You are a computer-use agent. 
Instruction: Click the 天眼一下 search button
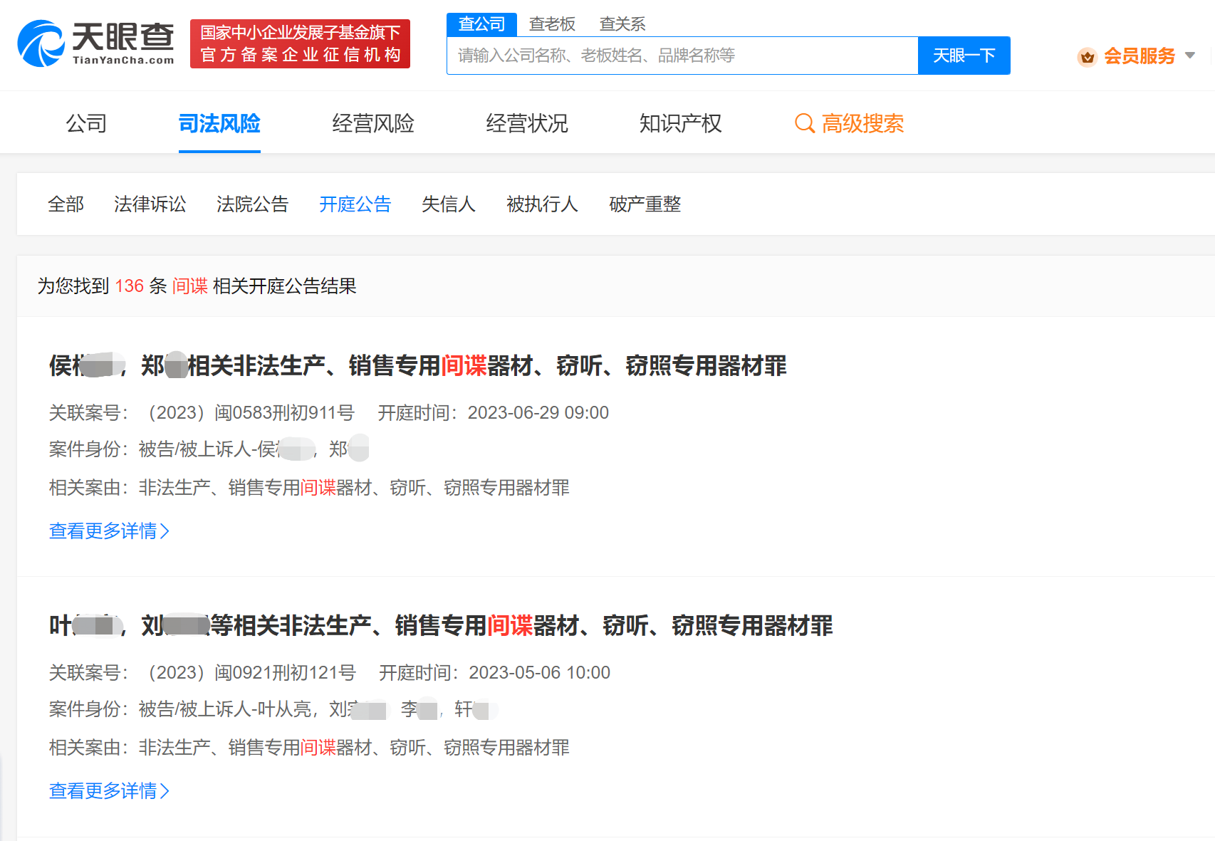[x=964, y=55]
